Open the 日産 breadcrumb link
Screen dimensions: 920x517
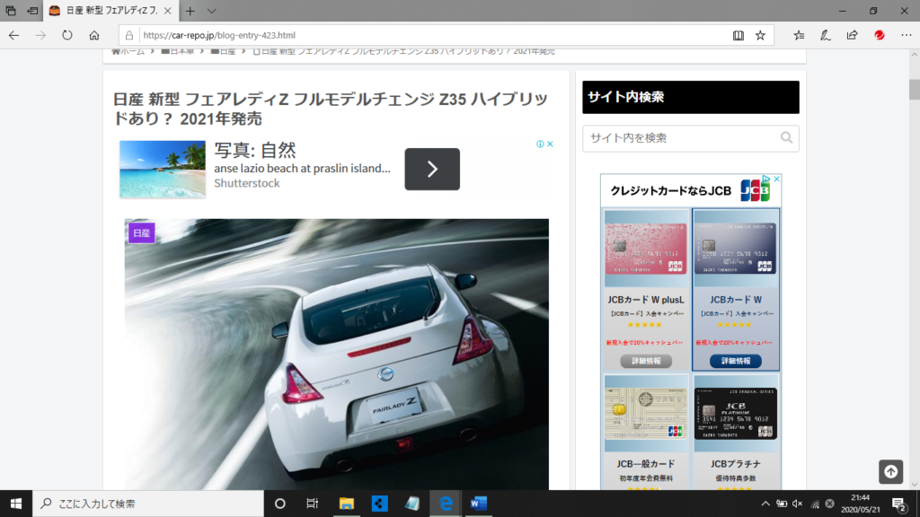click(224, 51)
